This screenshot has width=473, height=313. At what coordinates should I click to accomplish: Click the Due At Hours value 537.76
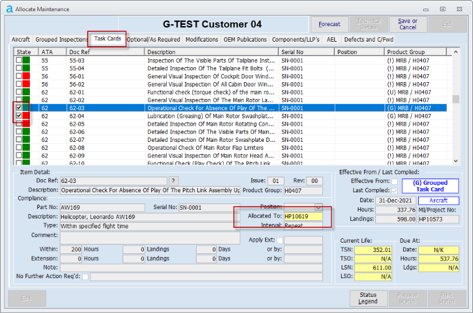(439, 259)
